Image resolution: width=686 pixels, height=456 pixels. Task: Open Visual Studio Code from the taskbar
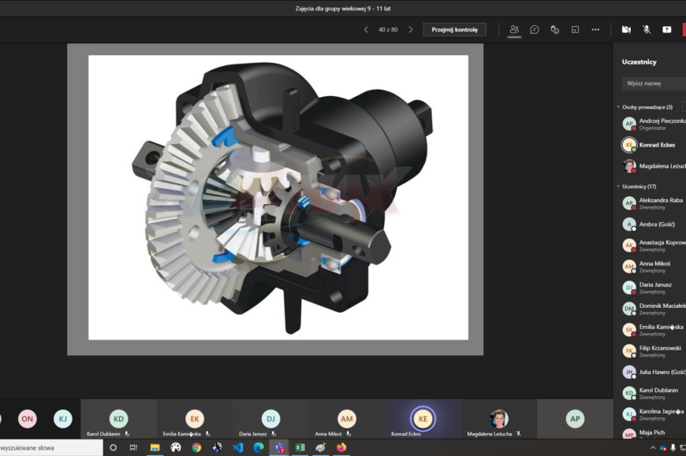(x=238, y=447)
